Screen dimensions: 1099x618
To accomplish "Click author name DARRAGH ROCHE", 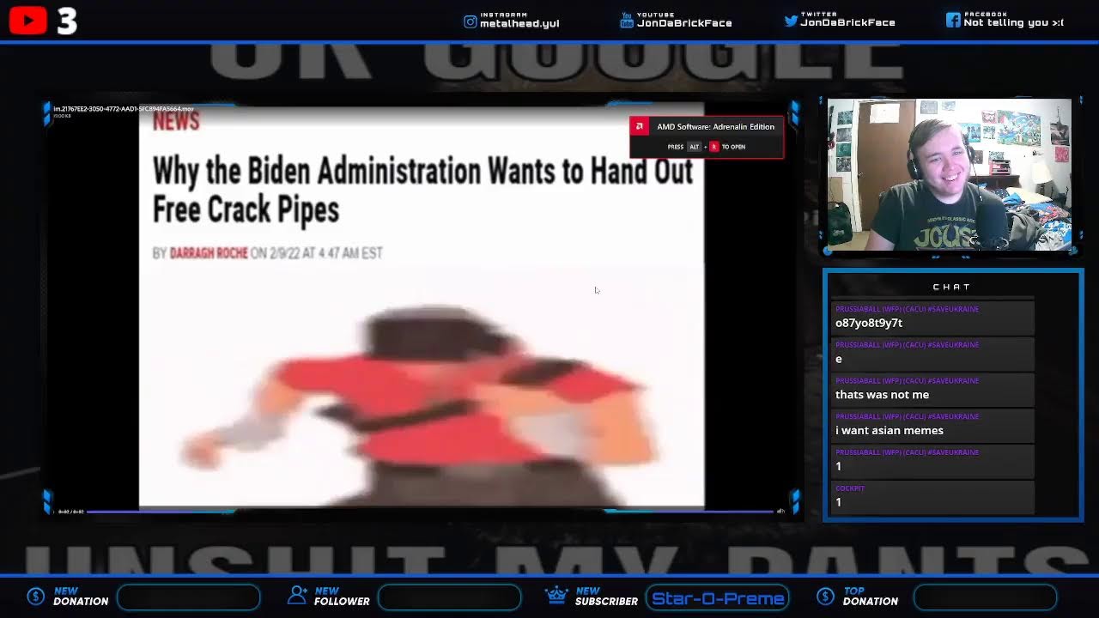I will (x=209, y=253).
